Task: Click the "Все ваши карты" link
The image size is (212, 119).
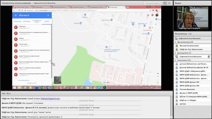Action: point(24,80)
